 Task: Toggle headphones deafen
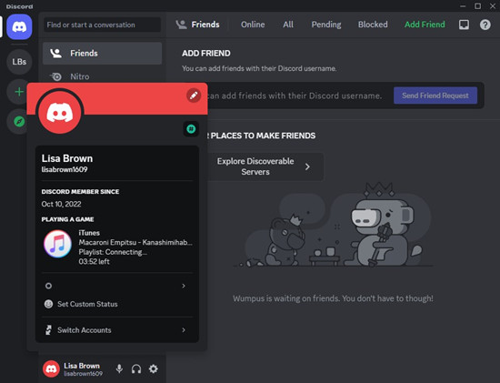pos(136,369)
